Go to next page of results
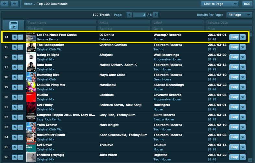This screenshot has width=255, height=163. point(156,15)
